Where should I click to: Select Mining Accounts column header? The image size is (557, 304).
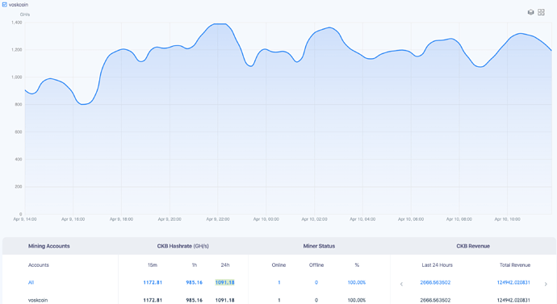(49, 246)
